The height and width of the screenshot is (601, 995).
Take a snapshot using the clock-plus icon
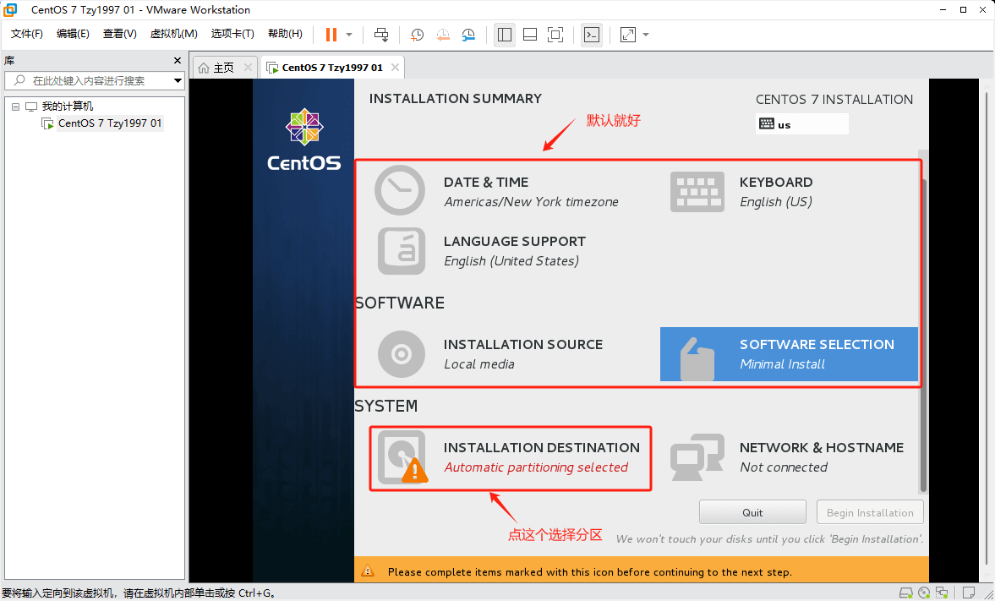click(417, 35)
